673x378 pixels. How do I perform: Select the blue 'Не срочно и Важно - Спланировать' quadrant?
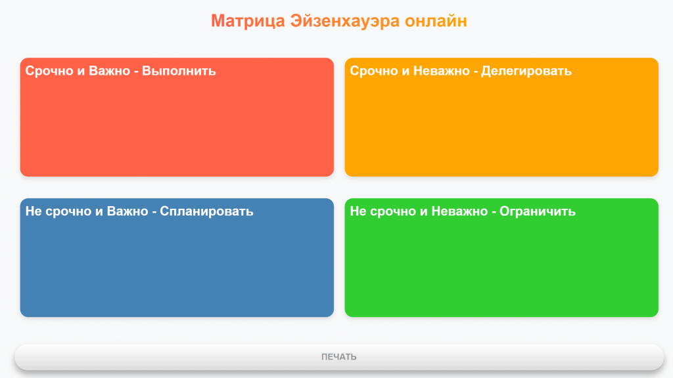(177, 257)
